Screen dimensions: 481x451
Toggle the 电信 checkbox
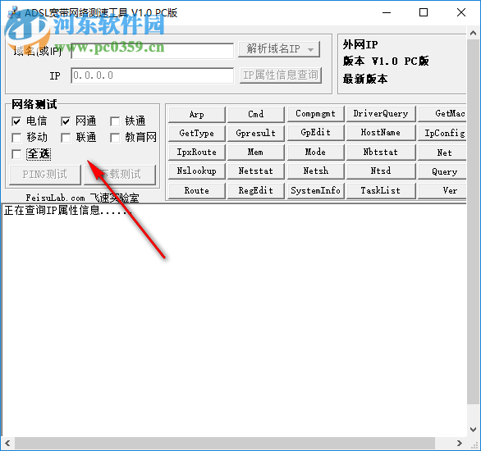click(x=16, y=121)
